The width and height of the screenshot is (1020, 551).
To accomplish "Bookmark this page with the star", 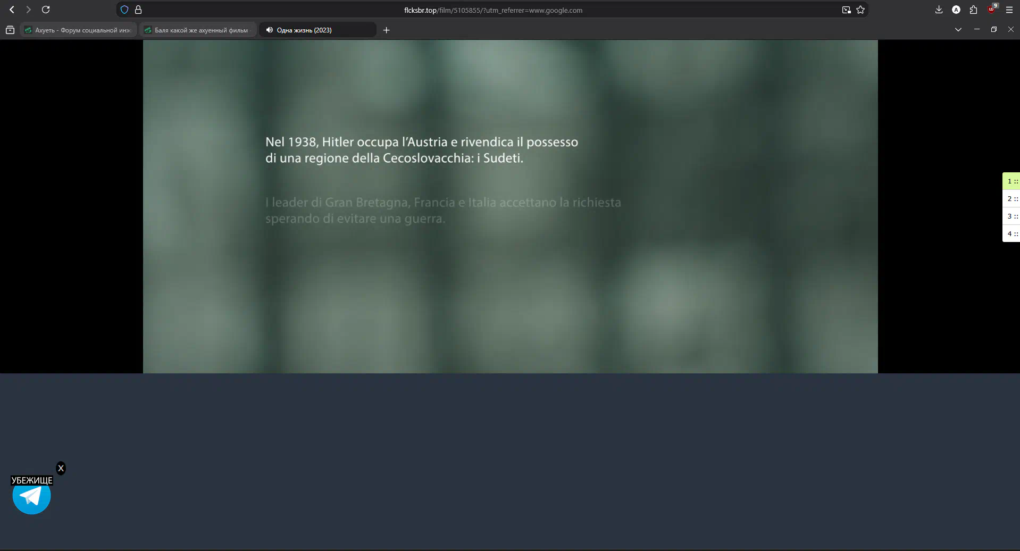I will tap(860, 10).
